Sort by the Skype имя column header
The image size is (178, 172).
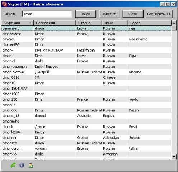click(x=18, y=23)
